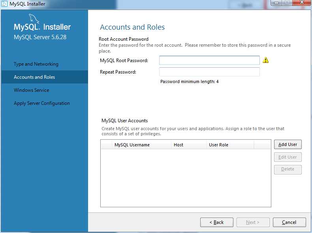Click the 'MySQL User Accounts' heading
Image resolution: width=312 pixels, height=233 pixels.
click(x=124, y=121)
